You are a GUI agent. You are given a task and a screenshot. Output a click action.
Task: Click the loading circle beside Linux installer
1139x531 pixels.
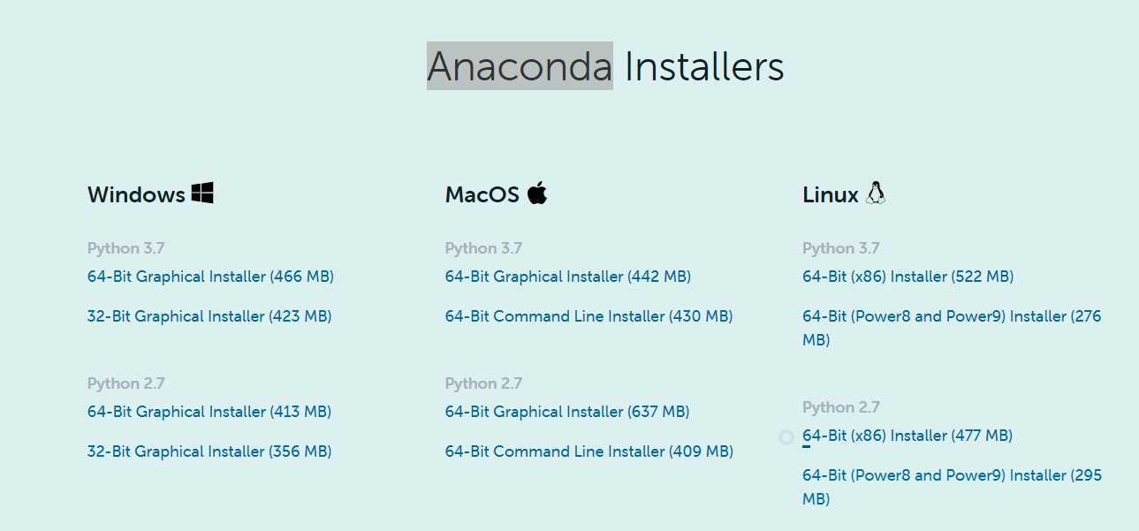786,437
